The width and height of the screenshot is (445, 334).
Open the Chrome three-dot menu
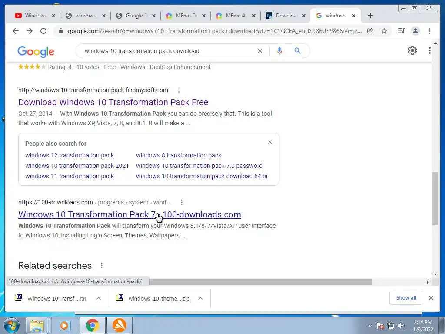pos(429,31)
